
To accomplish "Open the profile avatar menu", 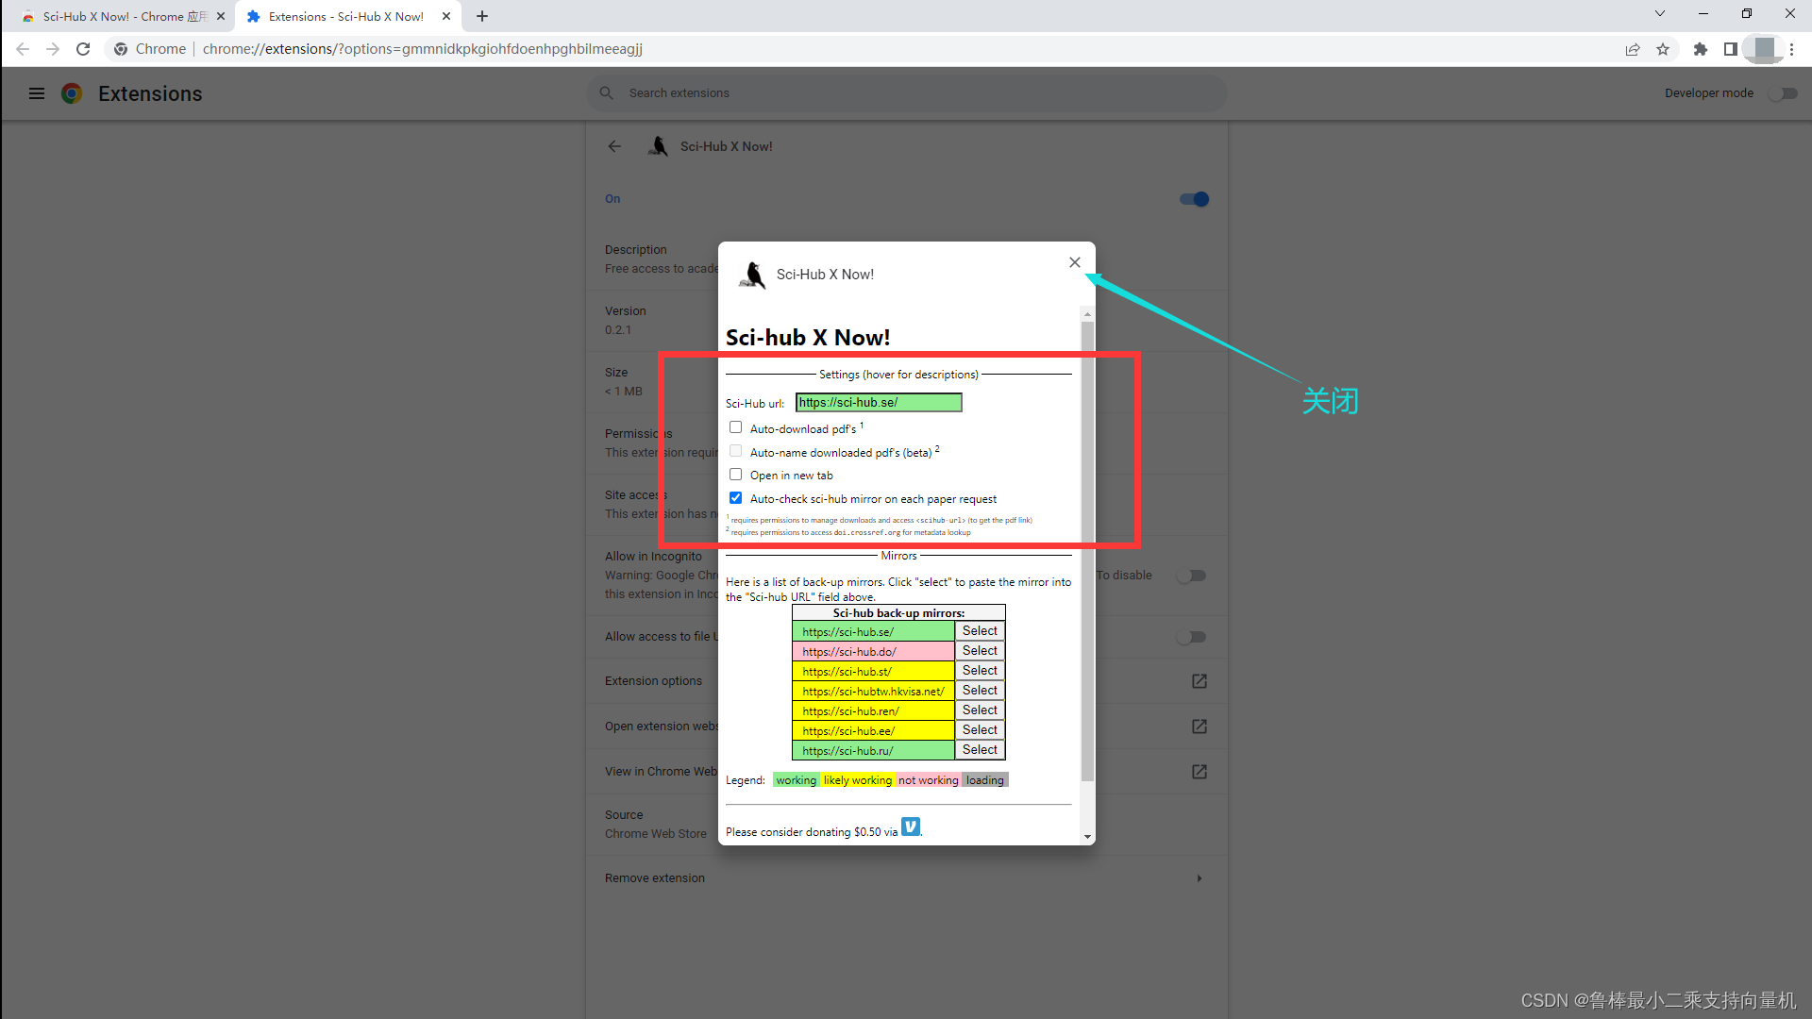I will pyautogui.click(x=1763, y=49).
